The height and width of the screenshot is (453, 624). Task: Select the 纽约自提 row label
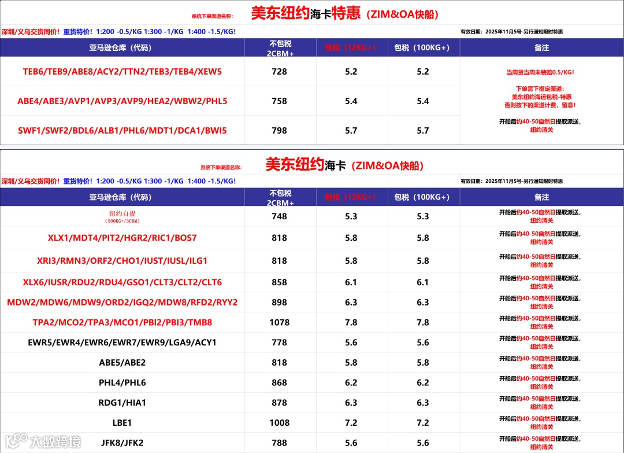click(x=122, y=216)
